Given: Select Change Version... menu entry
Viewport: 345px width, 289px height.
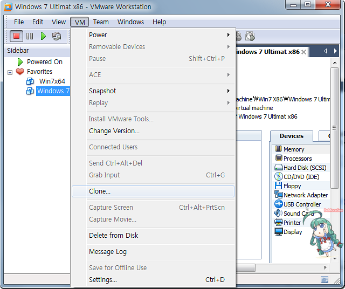Looking at the screenshot, I should coord(153,131).
